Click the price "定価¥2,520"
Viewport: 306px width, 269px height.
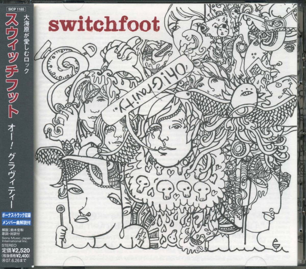coord(16,250)
